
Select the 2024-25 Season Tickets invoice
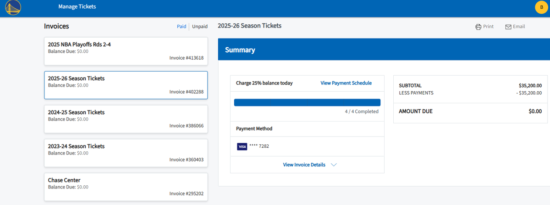[126, 119]
